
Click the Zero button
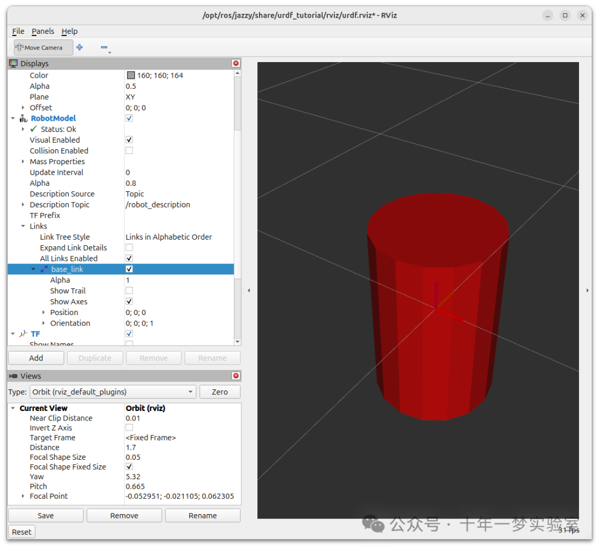point(220,392)
